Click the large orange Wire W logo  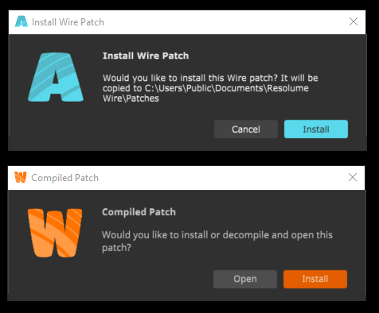pos(55,233)
